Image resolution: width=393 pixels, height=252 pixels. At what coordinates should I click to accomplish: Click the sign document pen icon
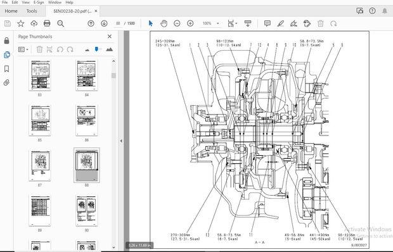[x=293, y=23]
